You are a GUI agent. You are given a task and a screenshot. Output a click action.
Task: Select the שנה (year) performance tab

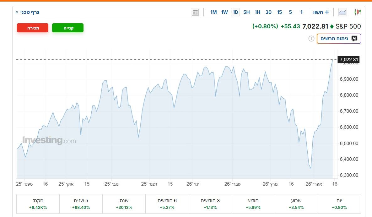124,204
